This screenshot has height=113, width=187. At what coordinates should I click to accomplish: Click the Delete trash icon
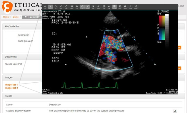131,7
